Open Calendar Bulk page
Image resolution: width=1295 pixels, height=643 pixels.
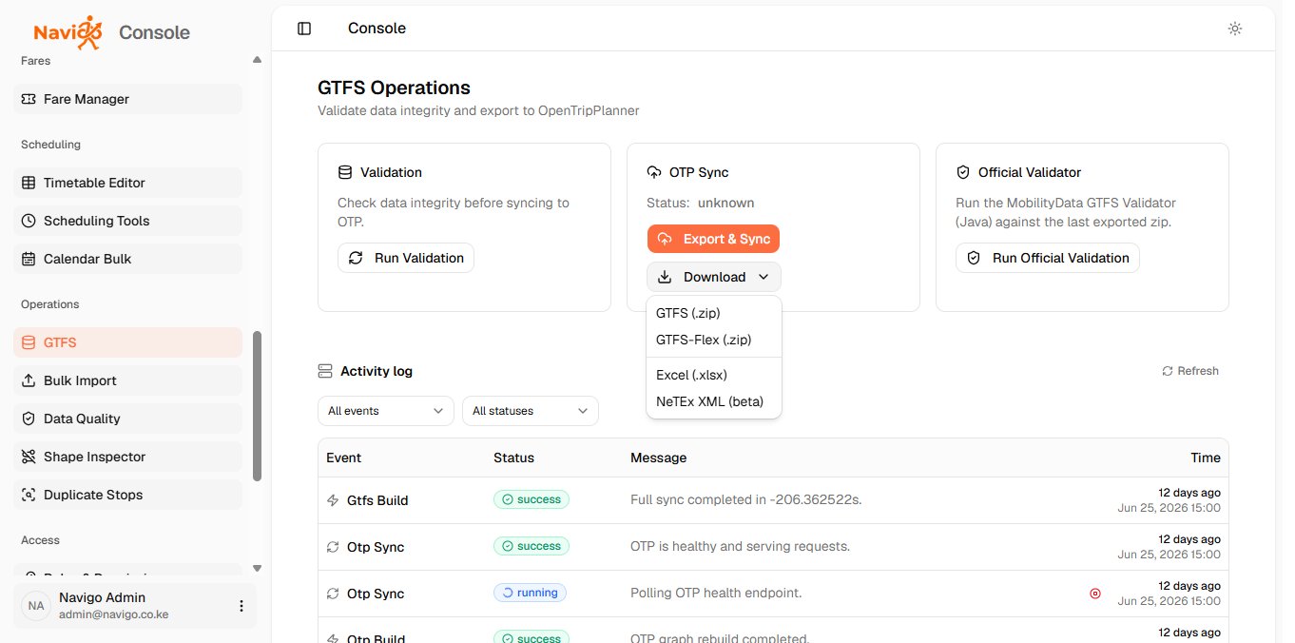pyautogui.click(x=127, y=259)
